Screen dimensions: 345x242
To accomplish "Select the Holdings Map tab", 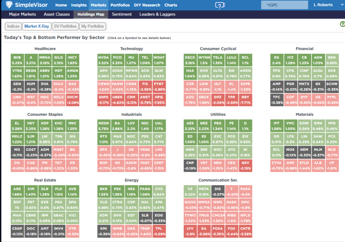I will pyautogui.click(x=91, y=14).
